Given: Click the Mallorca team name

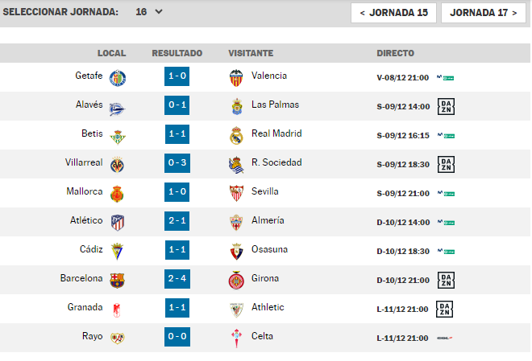Looking at the screenshot, I should click(85, 191).
